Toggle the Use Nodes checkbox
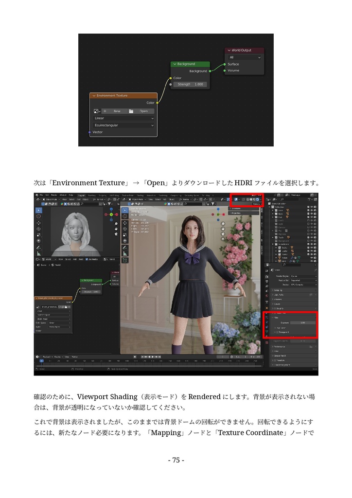 click(x=87, y=259)
